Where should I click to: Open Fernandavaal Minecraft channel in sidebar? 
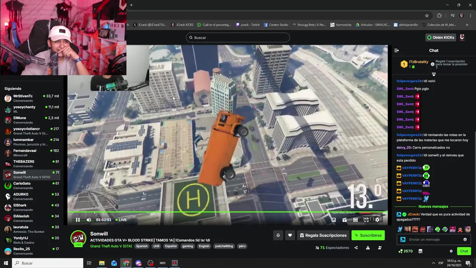point(32,153)
